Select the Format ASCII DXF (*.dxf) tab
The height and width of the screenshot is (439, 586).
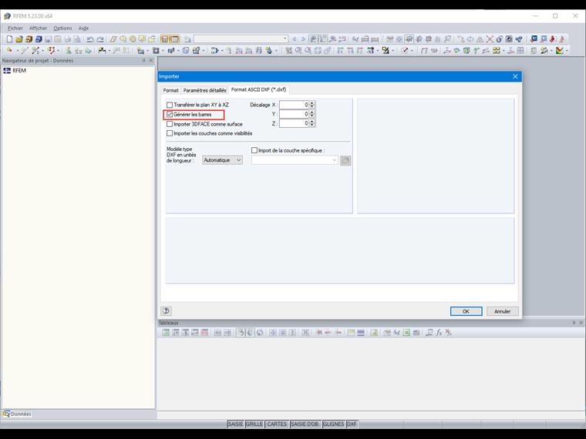point(258,89)
